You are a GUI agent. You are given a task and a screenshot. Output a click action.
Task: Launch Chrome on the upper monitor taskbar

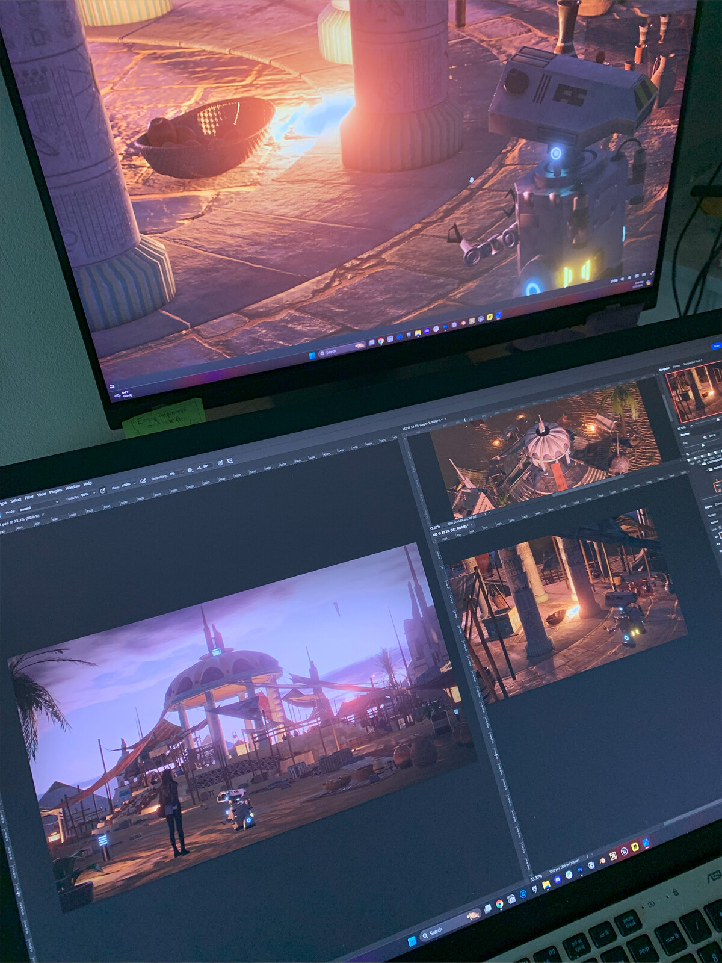380,342
